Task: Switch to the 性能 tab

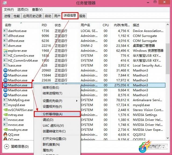Action: pos(17,16)
